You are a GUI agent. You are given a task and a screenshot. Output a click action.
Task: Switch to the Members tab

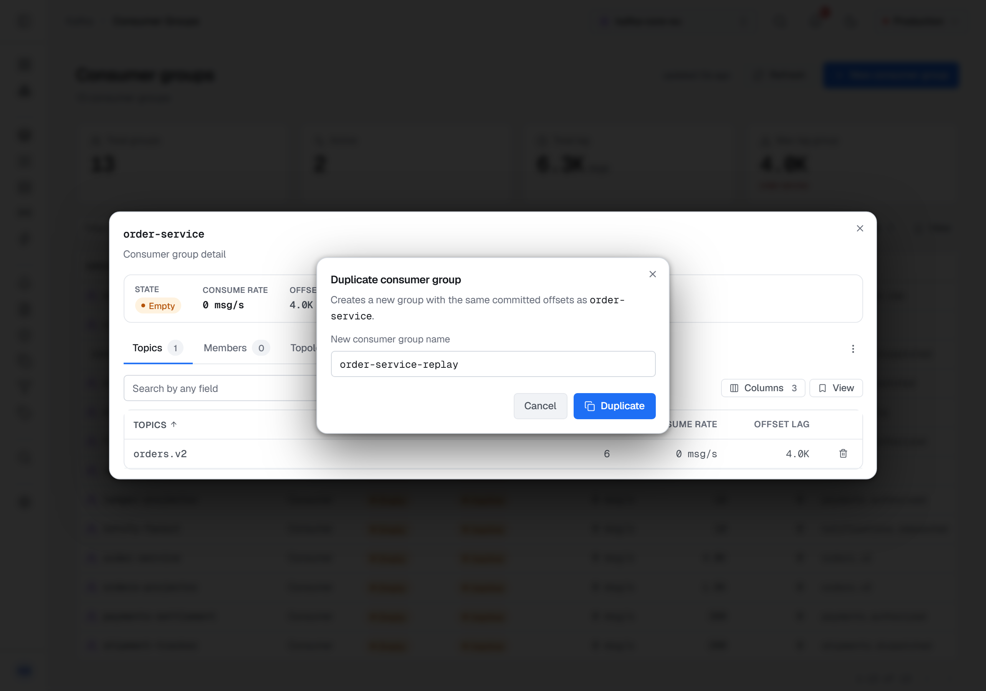pos(237,348)
